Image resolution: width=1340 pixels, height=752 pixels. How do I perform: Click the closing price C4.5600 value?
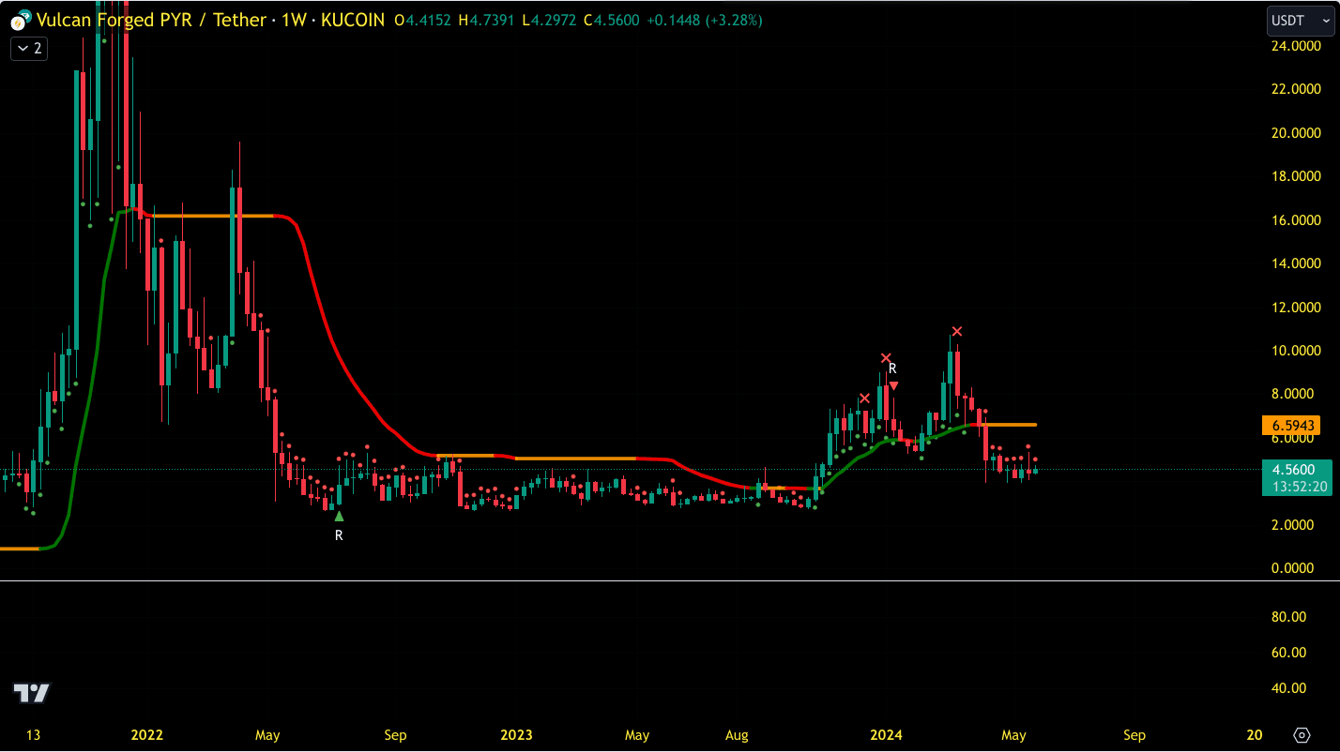[612, 20]
